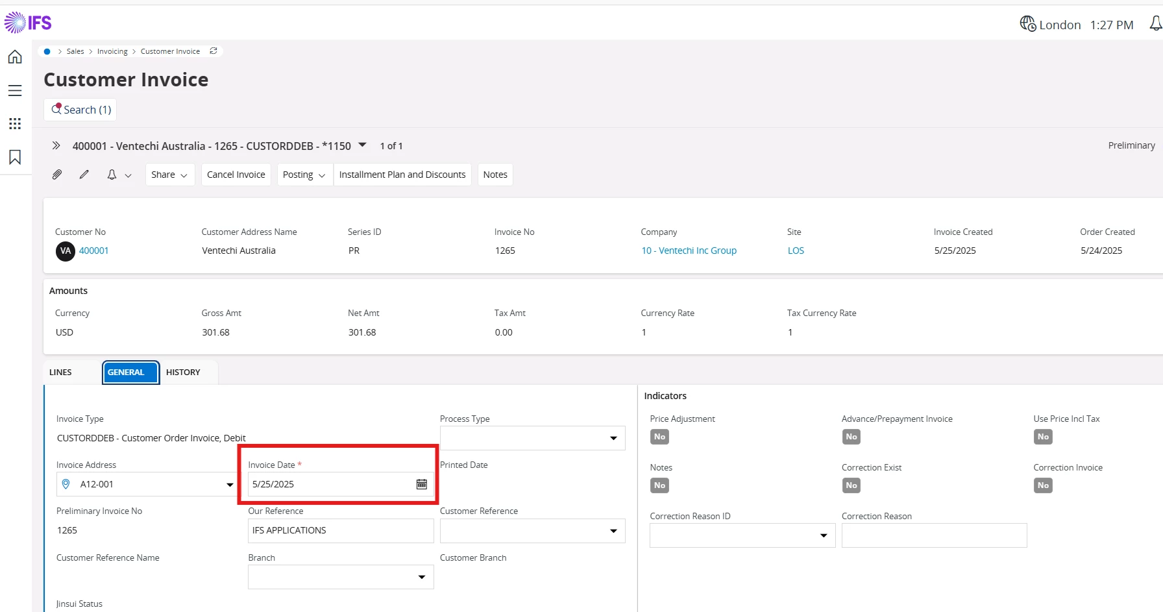Image resolution: width=1163 pixels, height=612 pixels.
Task: Click the attachments paperclip icon
Action: click(x=57, y=175)
